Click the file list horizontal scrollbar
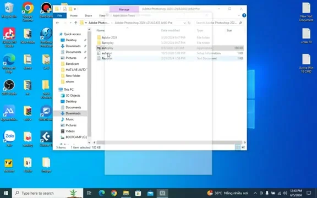The width and height of the screenshot is (317, 198). click(170, 142)
